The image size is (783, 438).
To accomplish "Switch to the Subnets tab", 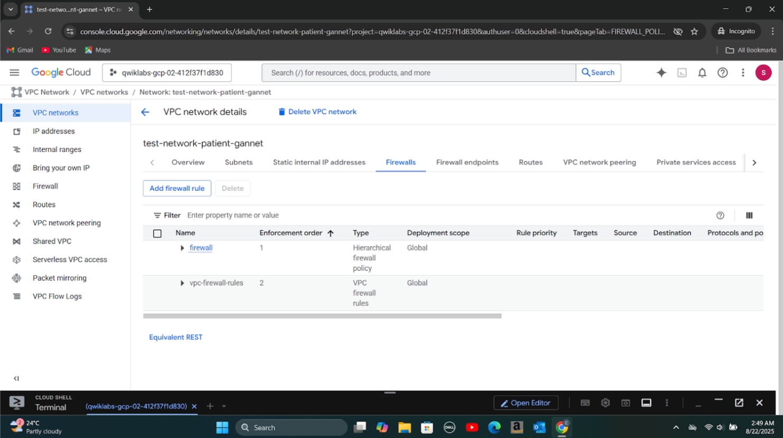I will tap(239, 162).
